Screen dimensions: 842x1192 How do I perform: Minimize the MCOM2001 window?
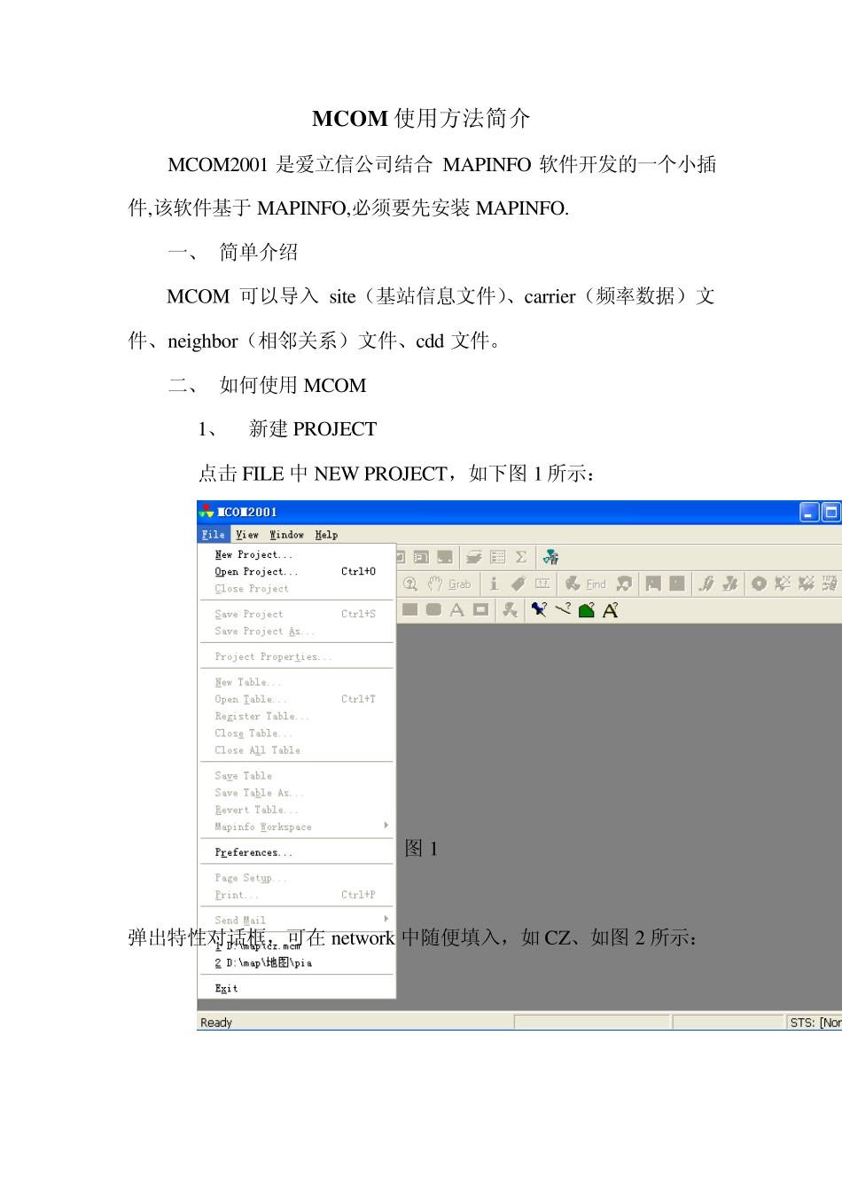coord(809,512)
